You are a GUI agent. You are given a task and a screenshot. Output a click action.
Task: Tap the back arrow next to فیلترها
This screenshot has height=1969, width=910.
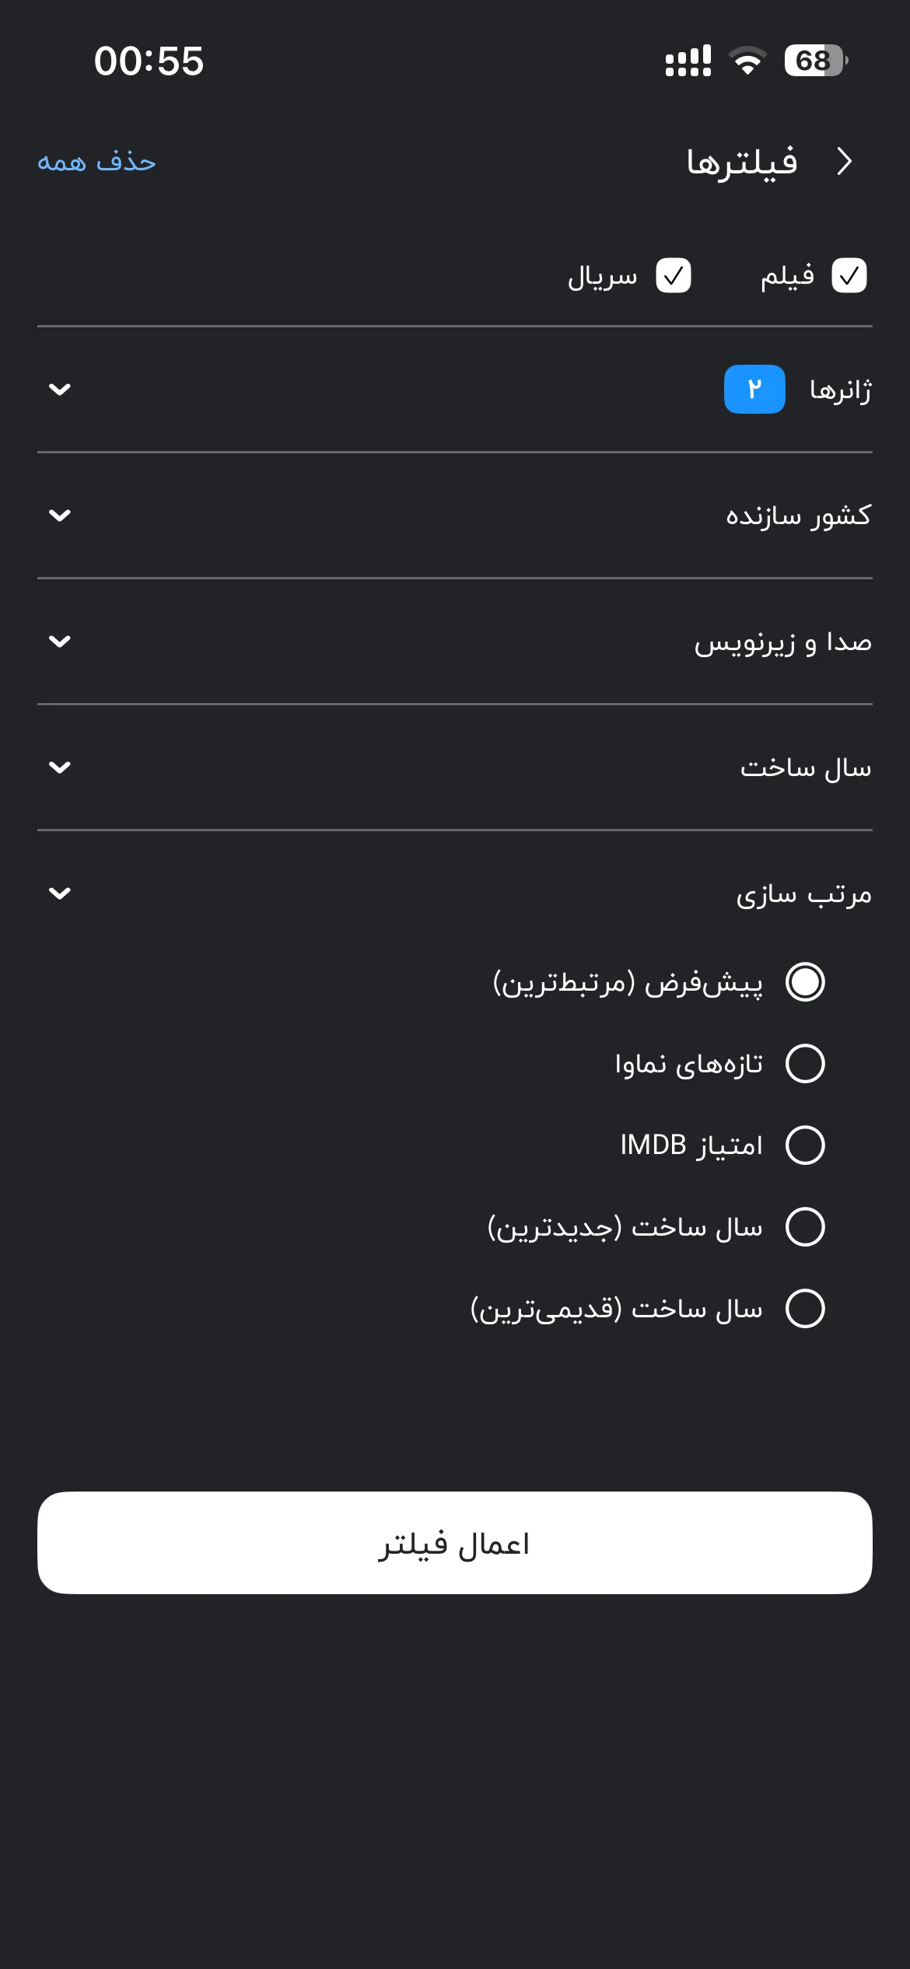pos(845,161)
